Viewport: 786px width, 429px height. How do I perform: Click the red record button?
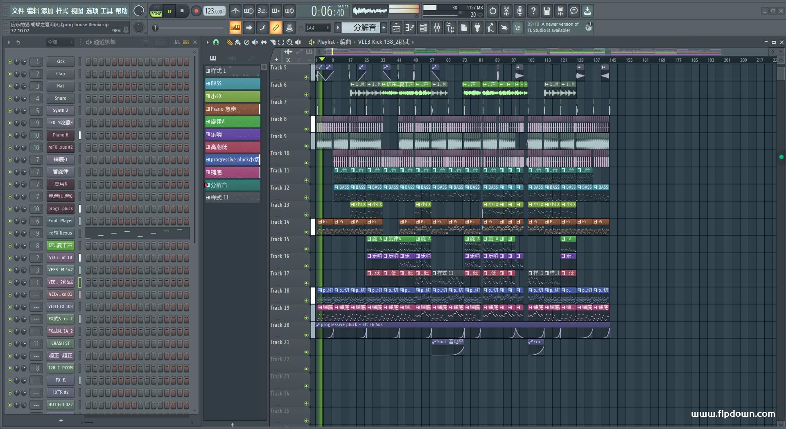coord(196,11)
